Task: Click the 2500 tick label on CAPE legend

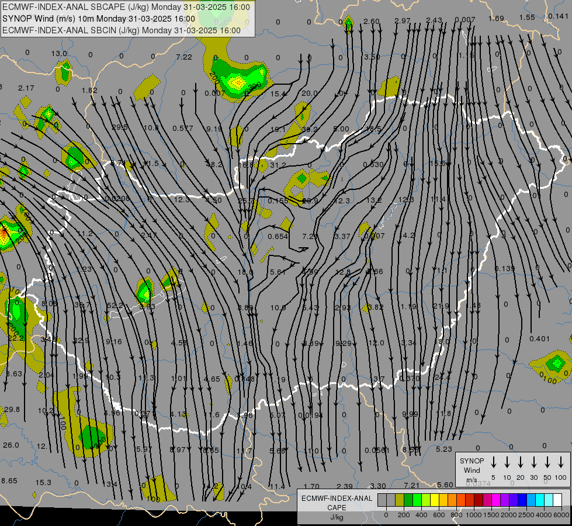Action: point(526,515)
